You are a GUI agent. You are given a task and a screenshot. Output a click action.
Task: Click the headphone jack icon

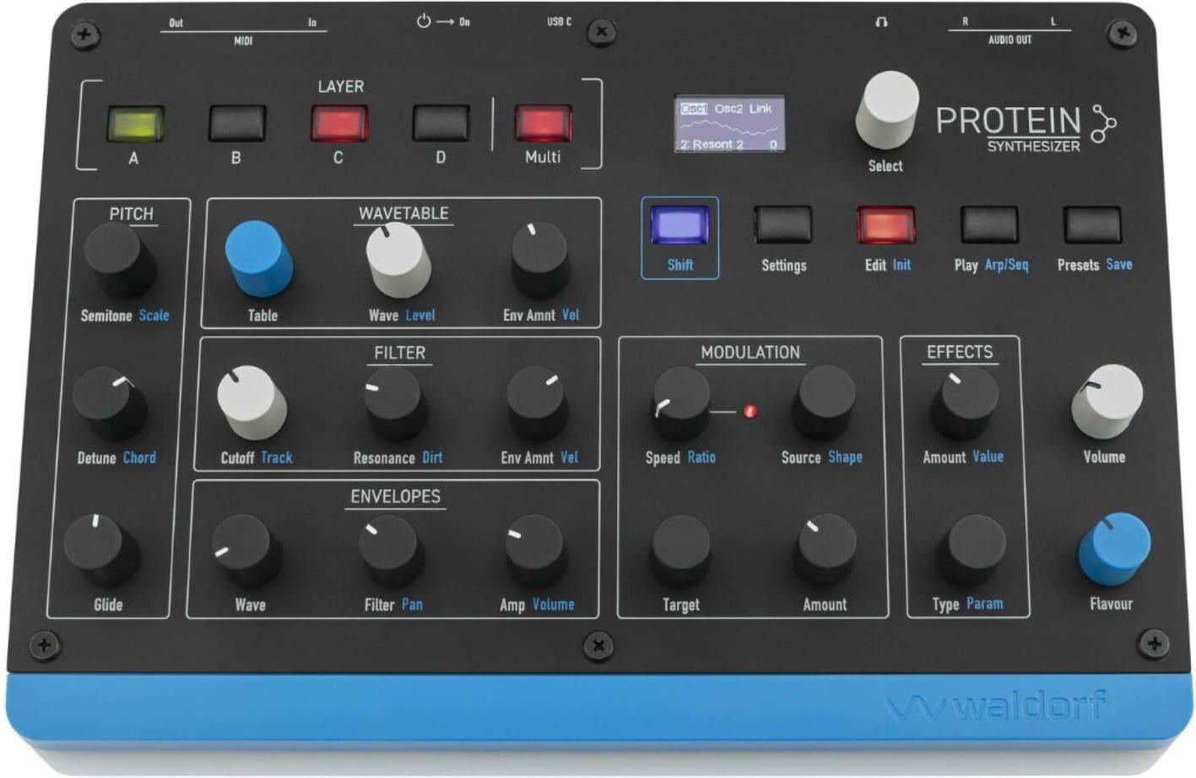(x=881, y=23)
